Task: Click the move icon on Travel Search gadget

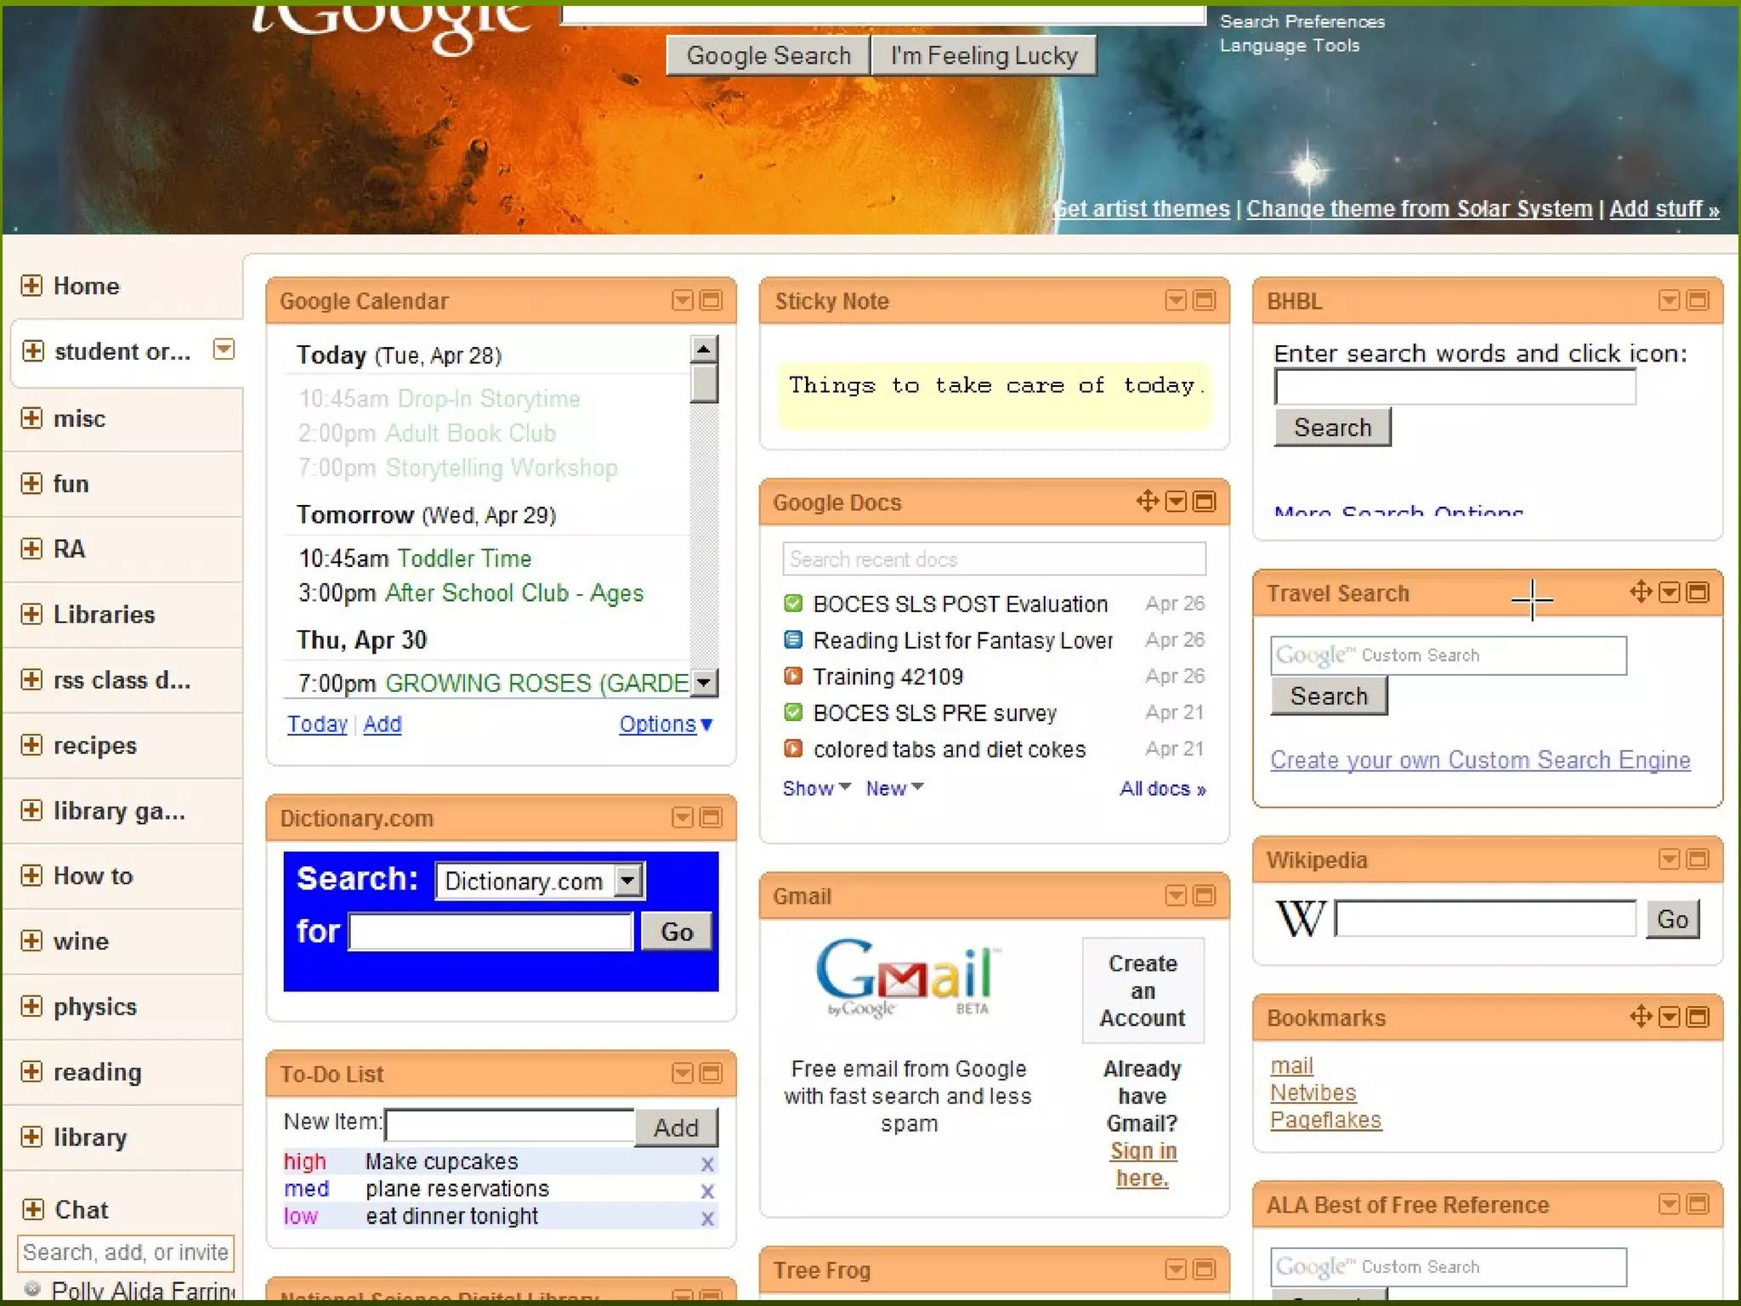Action: 1641,592
